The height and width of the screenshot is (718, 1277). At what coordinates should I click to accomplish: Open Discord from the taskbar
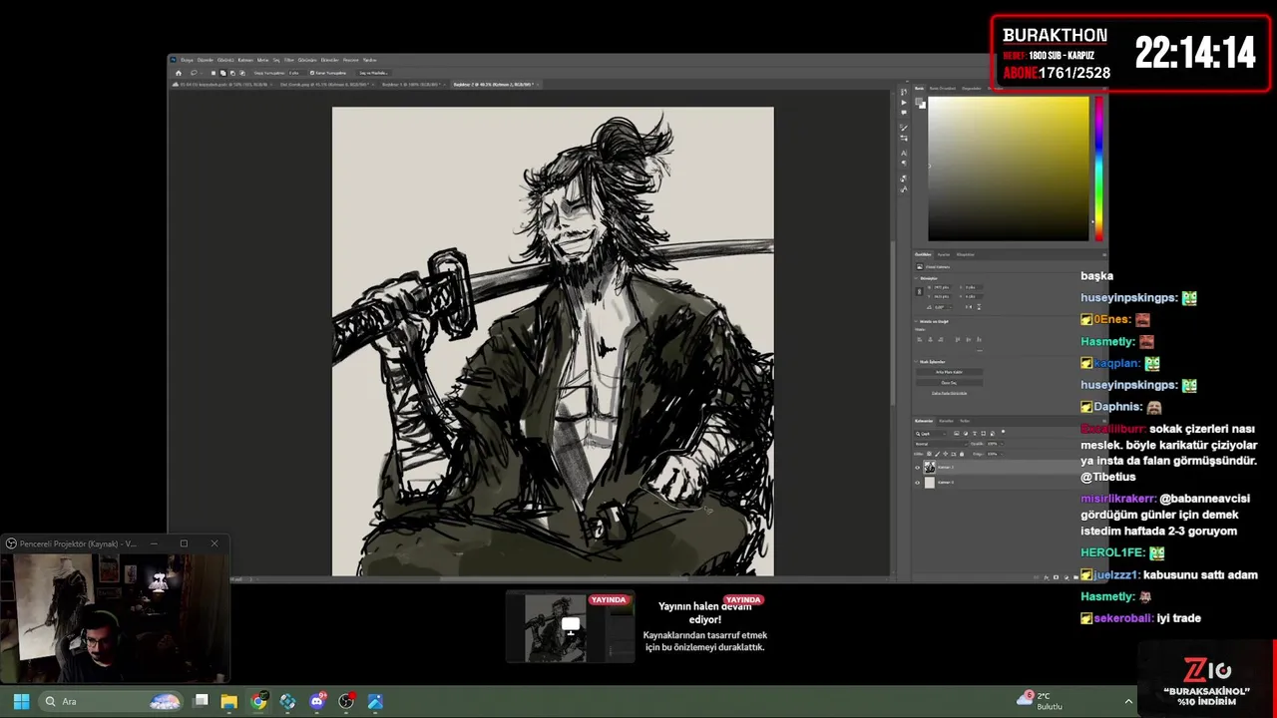pyautogui.click(x=317, y=701)
